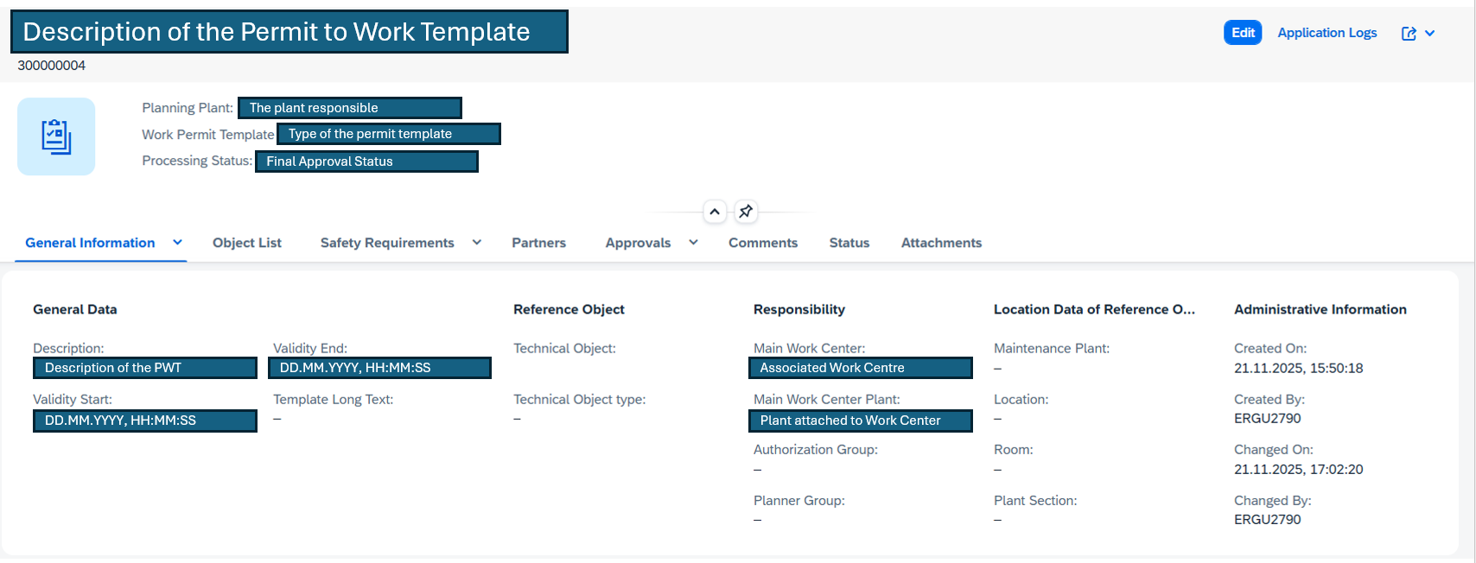The image size is (1476, 563).
Task: Open the Partners tab
Action: pos(538,243)
